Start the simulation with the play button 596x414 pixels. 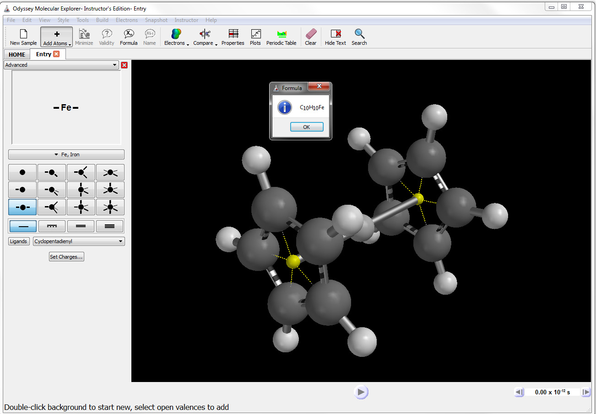pos(361,392)
